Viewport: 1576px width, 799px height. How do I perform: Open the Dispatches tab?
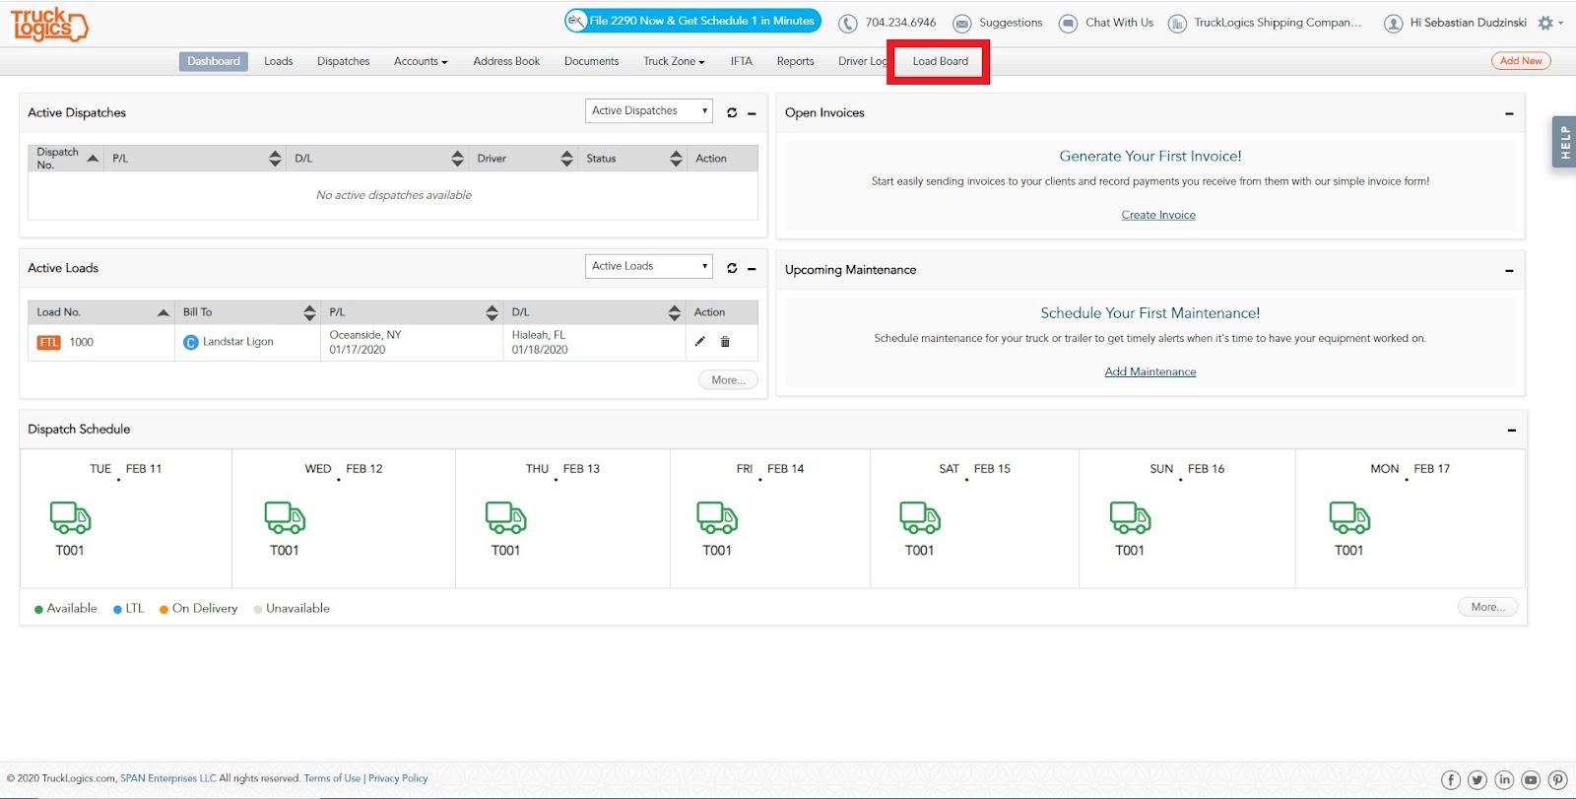tap(344, 61)
